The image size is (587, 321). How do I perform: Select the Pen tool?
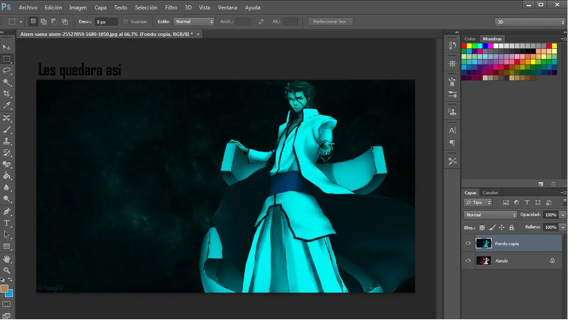[x=7, y=211]
